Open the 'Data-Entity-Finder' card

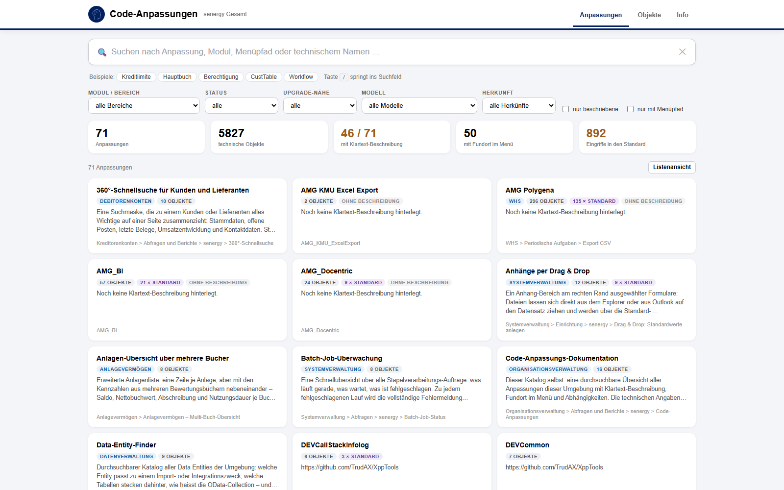pyautogui.click(x=187, y=462)
